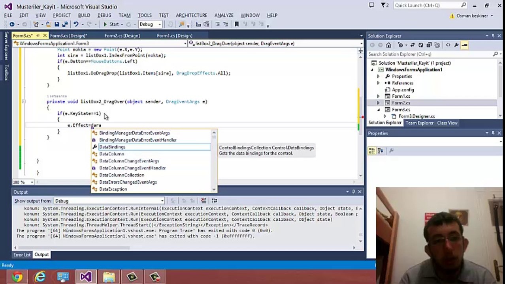Toggle Word Wrap in Output panel
The height and width of the screenshot is (284, 505).
point(215,201)
